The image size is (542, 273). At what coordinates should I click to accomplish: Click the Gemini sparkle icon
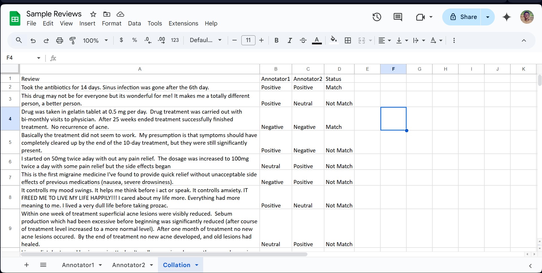point(507,17)
